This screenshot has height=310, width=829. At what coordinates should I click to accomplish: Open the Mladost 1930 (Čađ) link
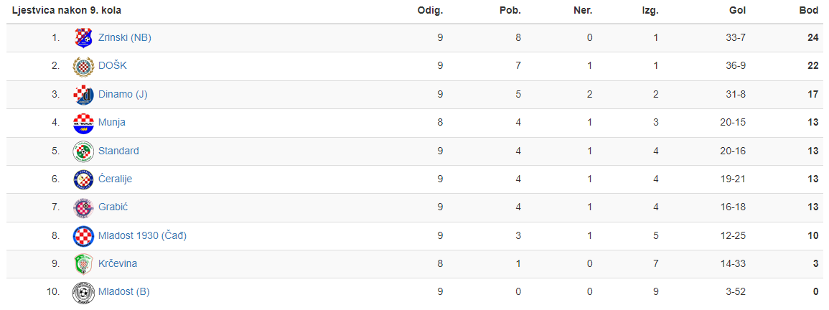pos(142,235)
